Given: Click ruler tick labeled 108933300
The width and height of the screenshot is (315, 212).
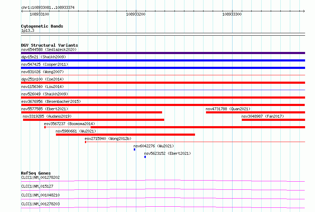Looking at the screenshot, I should point(232,14).
